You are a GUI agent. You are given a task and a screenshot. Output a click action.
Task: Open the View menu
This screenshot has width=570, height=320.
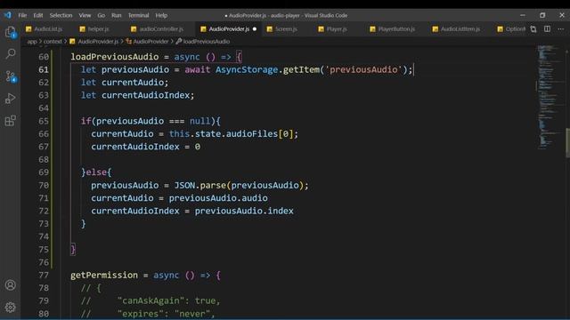[x=85, y=15]
